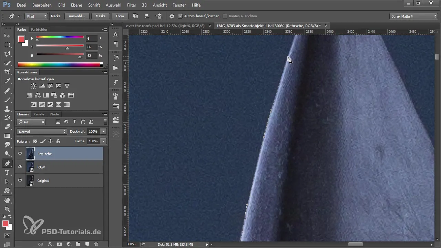441x248 pixels.
Task: Open the Filter menu
Action: click(131, 5)
